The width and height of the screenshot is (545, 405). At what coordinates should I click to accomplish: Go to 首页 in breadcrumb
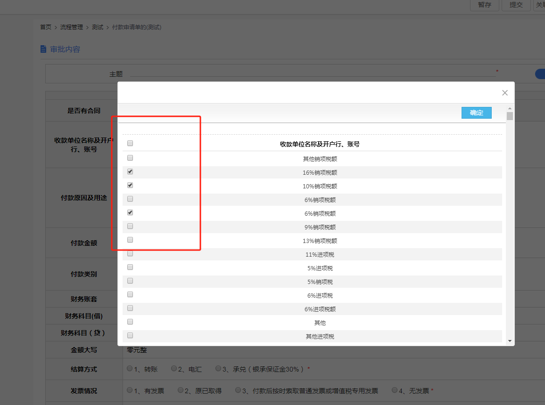[46, 27]
